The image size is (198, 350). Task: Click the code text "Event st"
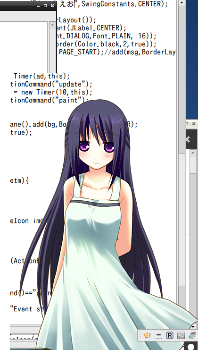click(26, 309)
